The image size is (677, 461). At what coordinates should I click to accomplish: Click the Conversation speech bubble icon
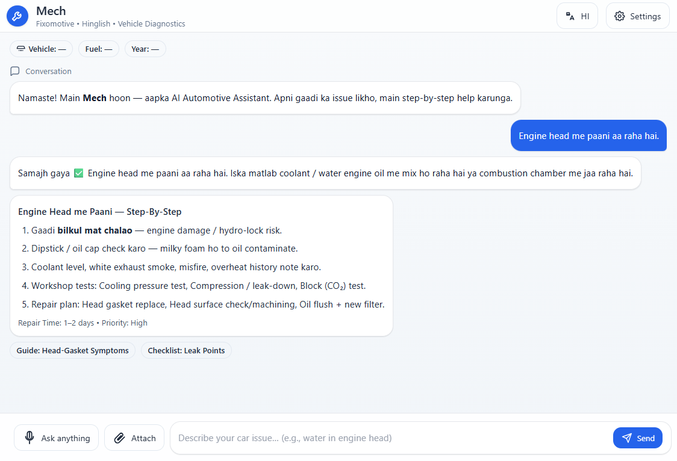coord(14,71)
